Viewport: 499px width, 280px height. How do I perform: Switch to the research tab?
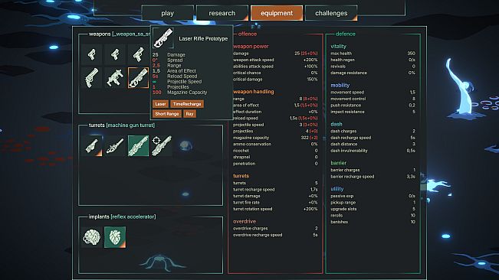pos(222,13)
